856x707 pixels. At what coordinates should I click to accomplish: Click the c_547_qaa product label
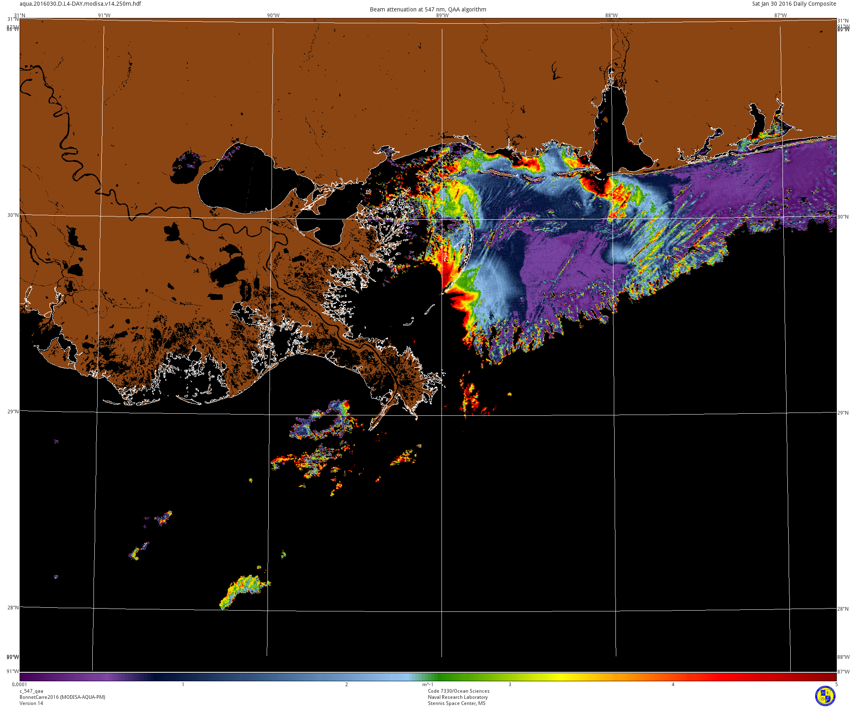click(31, 691)
